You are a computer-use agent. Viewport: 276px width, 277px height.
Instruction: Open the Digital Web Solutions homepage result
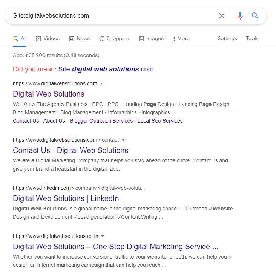pos(49,94)
